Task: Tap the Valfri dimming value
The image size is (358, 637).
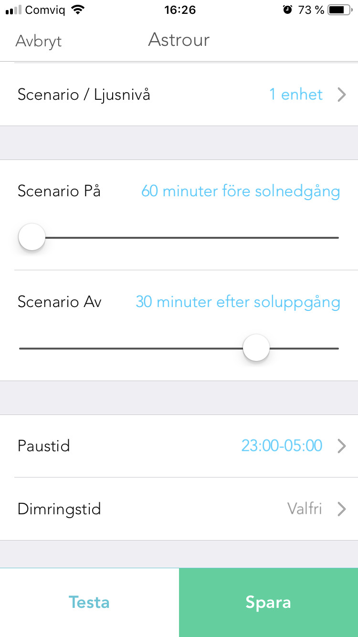Action: (x=305, y=509)
